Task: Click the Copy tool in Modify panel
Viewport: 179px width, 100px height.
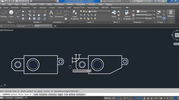Action: tap(30, 15)
